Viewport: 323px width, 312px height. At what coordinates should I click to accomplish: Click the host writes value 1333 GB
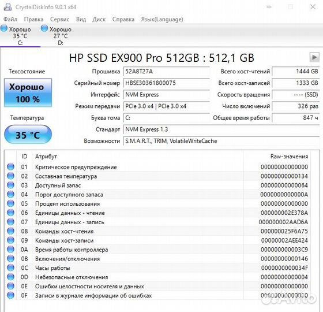point(296,83)
